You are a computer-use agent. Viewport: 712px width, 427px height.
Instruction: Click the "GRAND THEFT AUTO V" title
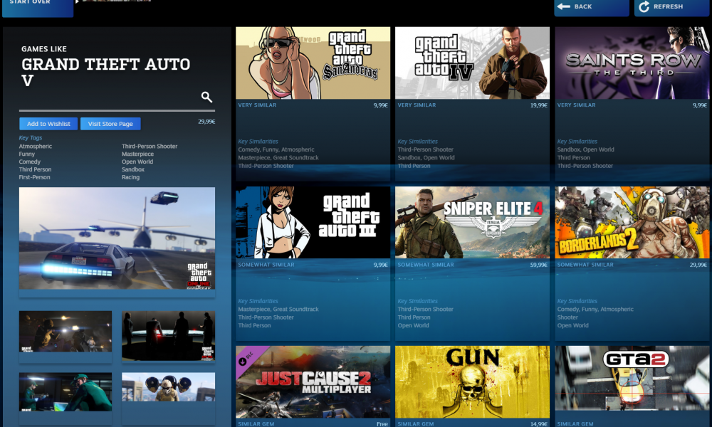click(x=106, y=72)
